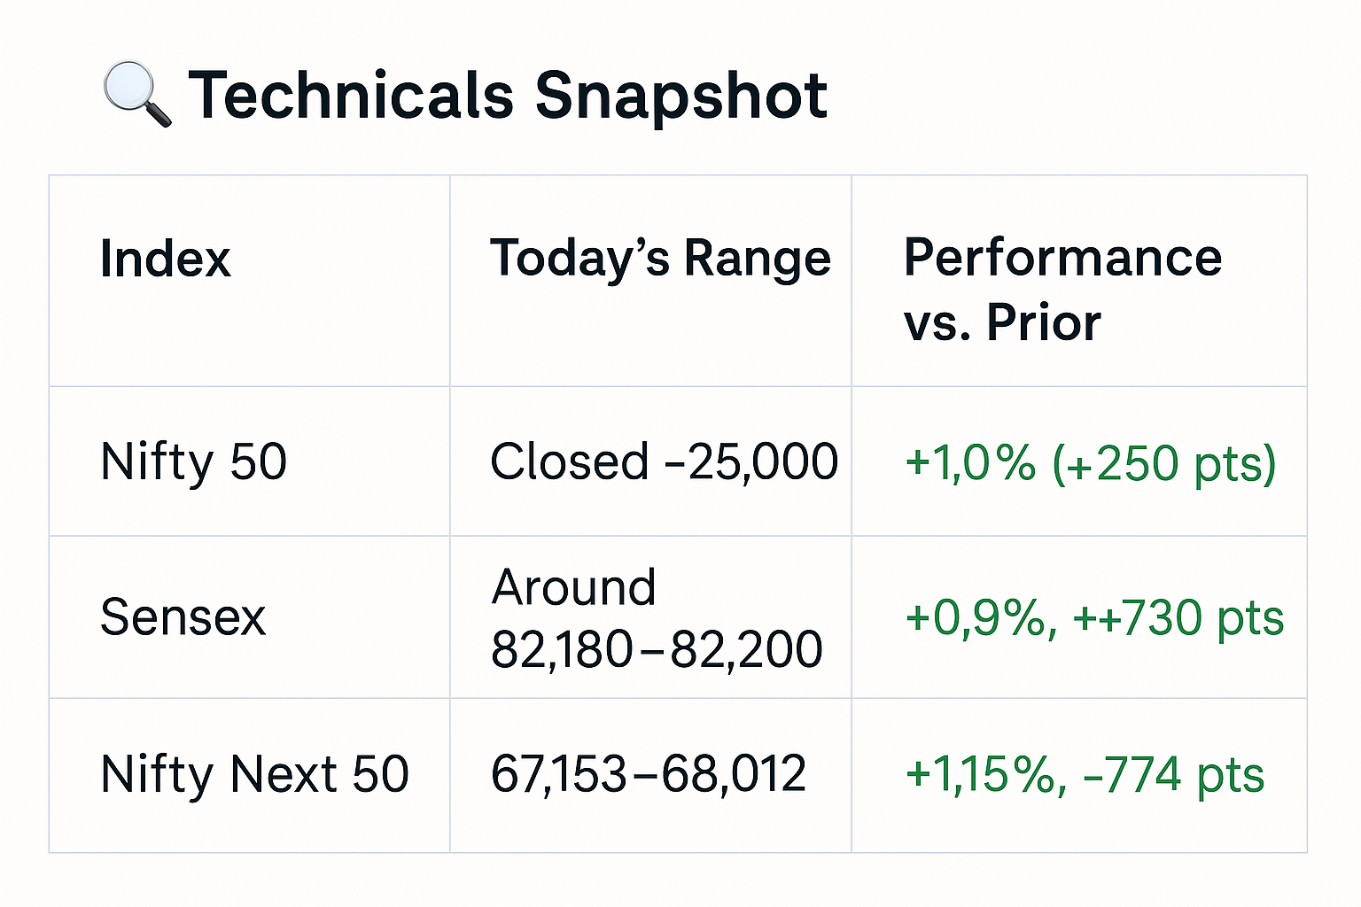Select the "Nifty Next 50" index cell
Image resolution: width=1361 pixels, height=907 pixels.
[x=254, y=773]
